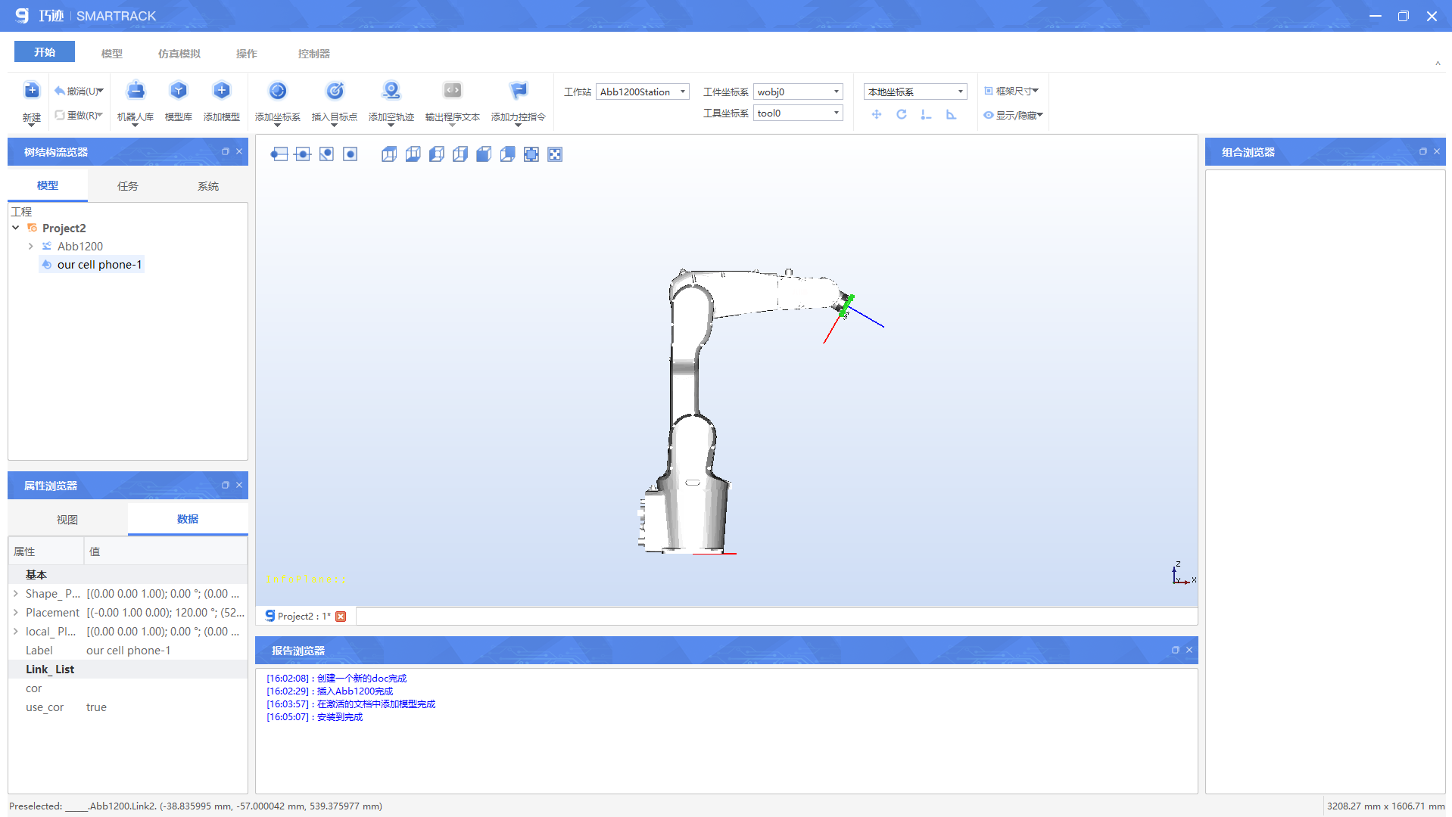1452x817 pixels.
Task: Open the 操作 ribbon tab
Action: tap(247, 54)
